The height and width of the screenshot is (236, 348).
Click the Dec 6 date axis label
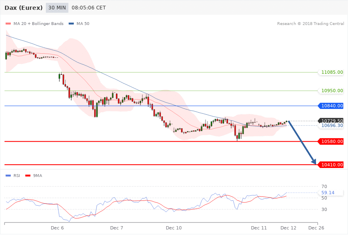click(57, 228)
